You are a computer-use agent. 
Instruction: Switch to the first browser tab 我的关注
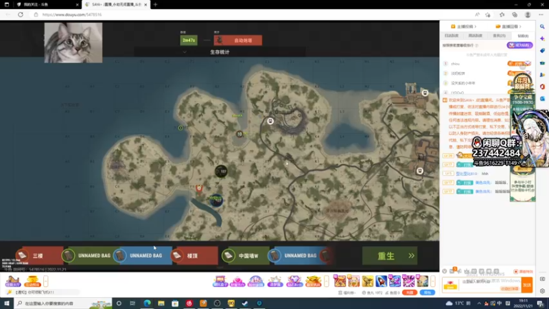pyautogui.click(x=47, y=5)
